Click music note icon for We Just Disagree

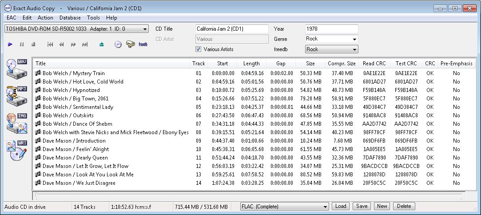(x=38, y=183)
